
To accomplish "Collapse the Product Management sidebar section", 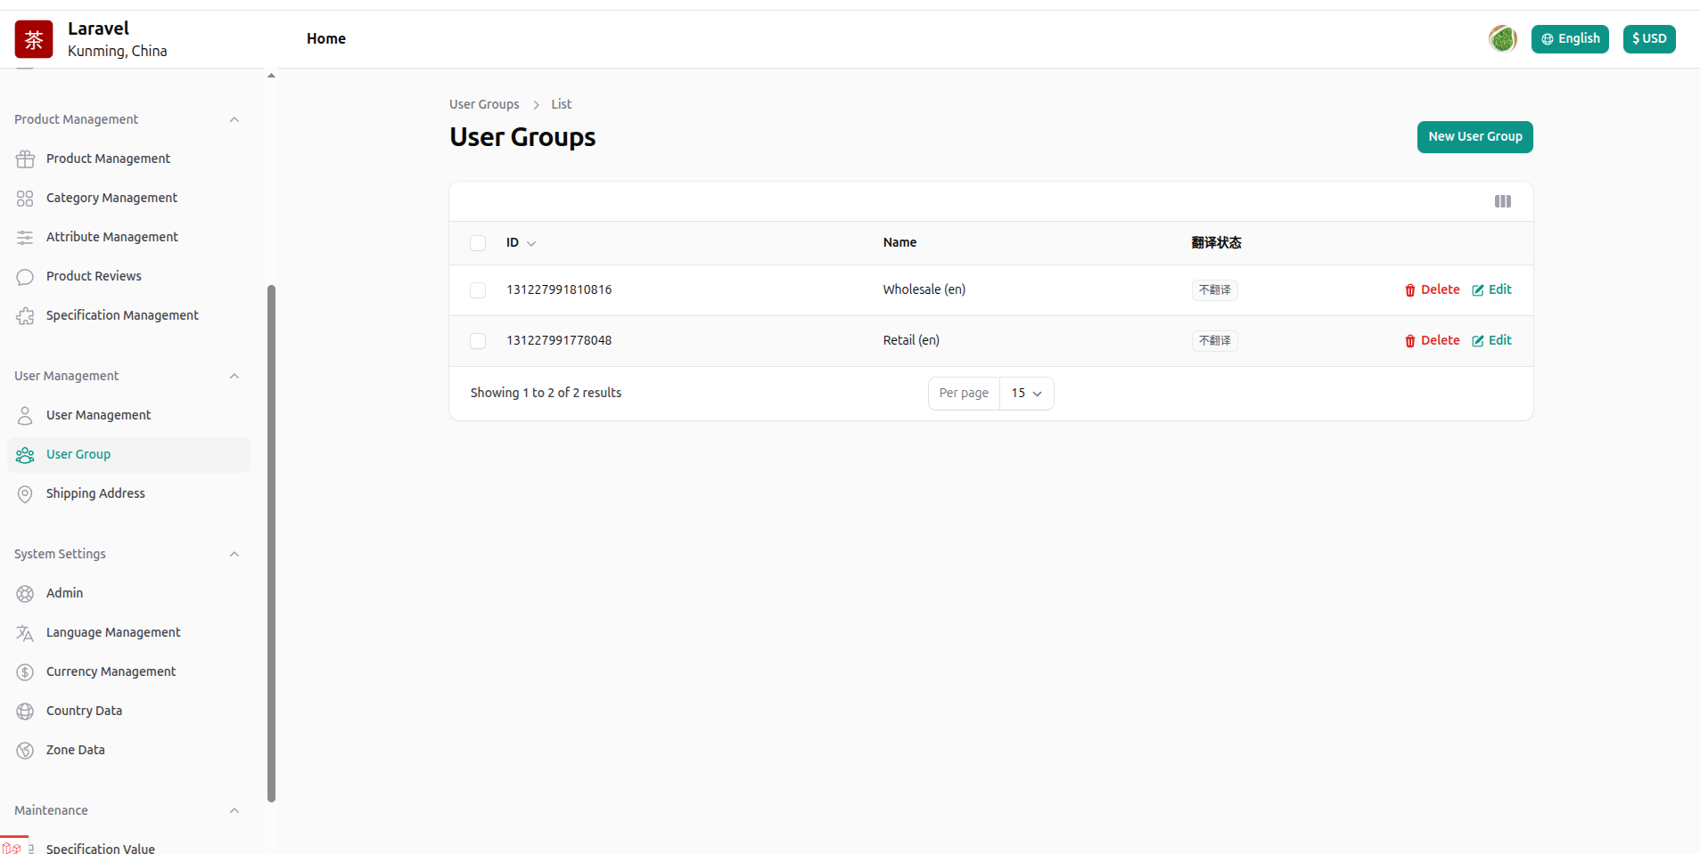I will click(x=234, y=120).
